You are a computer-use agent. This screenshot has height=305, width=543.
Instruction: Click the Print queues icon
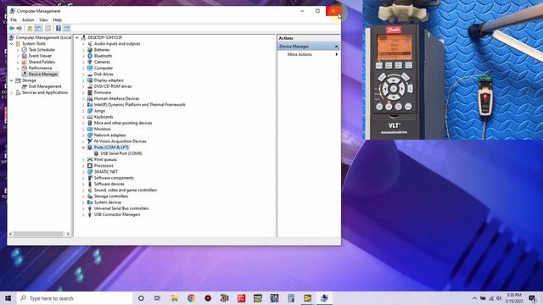point(90,160)
